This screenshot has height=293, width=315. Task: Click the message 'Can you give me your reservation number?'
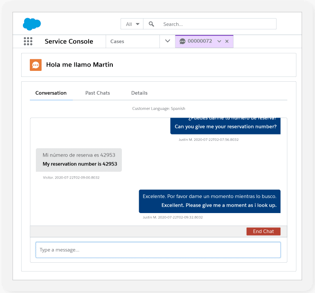pos(226,127)
